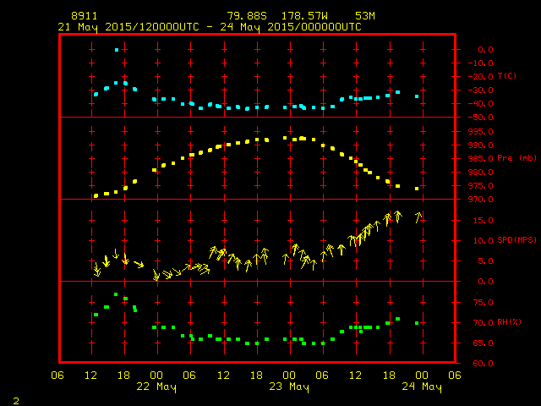Click the "00" hour label above "22 May"
The width and height of the screenshot is (541, 406).
coord(156,376)
